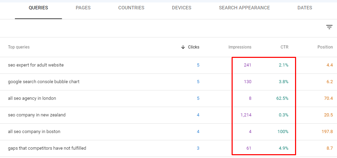Image resolution: width=337 pixels, height=158 pixels.
Task: Switch to the Countries tab
Action: click(x=131, y=8)
